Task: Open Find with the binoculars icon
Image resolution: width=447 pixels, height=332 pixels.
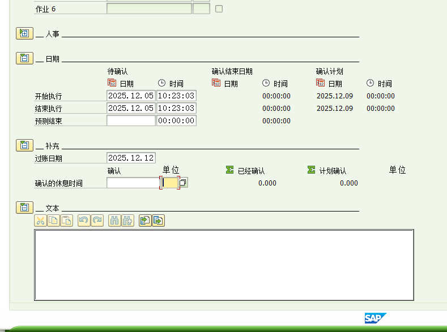Action: point(114,221)
